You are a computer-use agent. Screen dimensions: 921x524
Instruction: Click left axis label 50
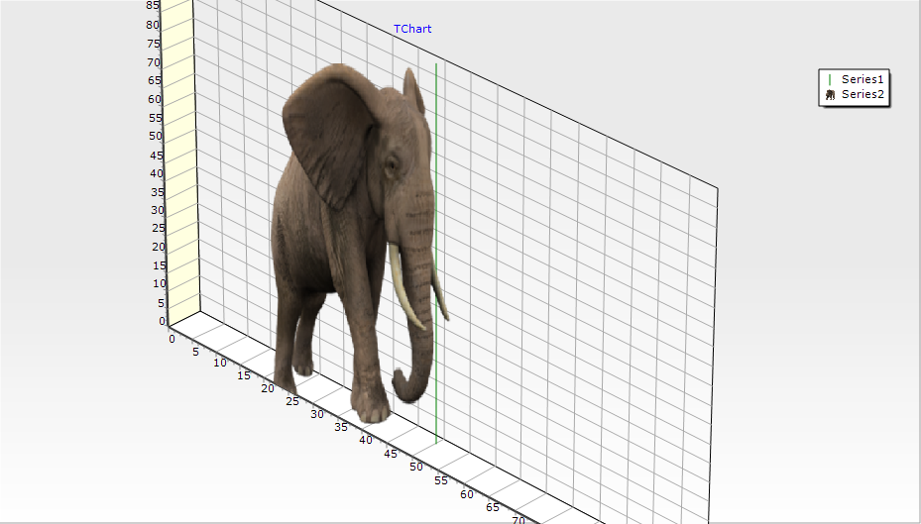tap(155, 136)
